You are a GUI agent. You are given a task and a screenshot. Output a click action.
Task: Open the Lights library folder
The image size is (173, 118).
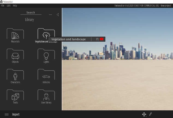[x=46, y=56]
